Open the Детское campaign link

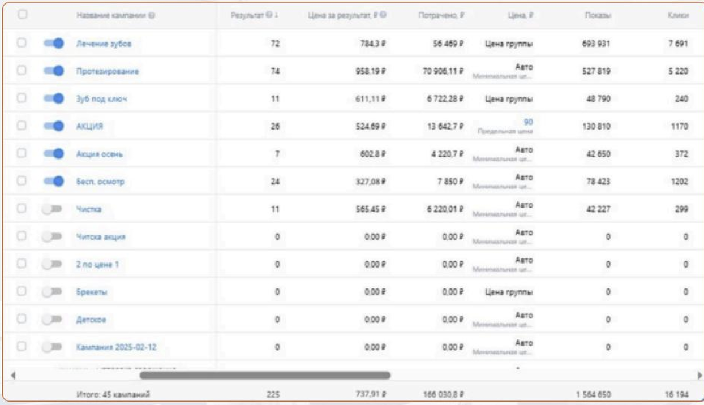[x=91, y=320]
